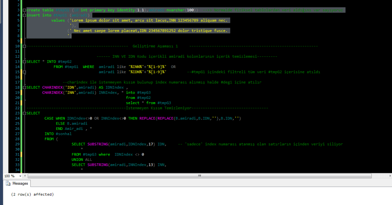Switch to the Messages tab

coord(20,184)
